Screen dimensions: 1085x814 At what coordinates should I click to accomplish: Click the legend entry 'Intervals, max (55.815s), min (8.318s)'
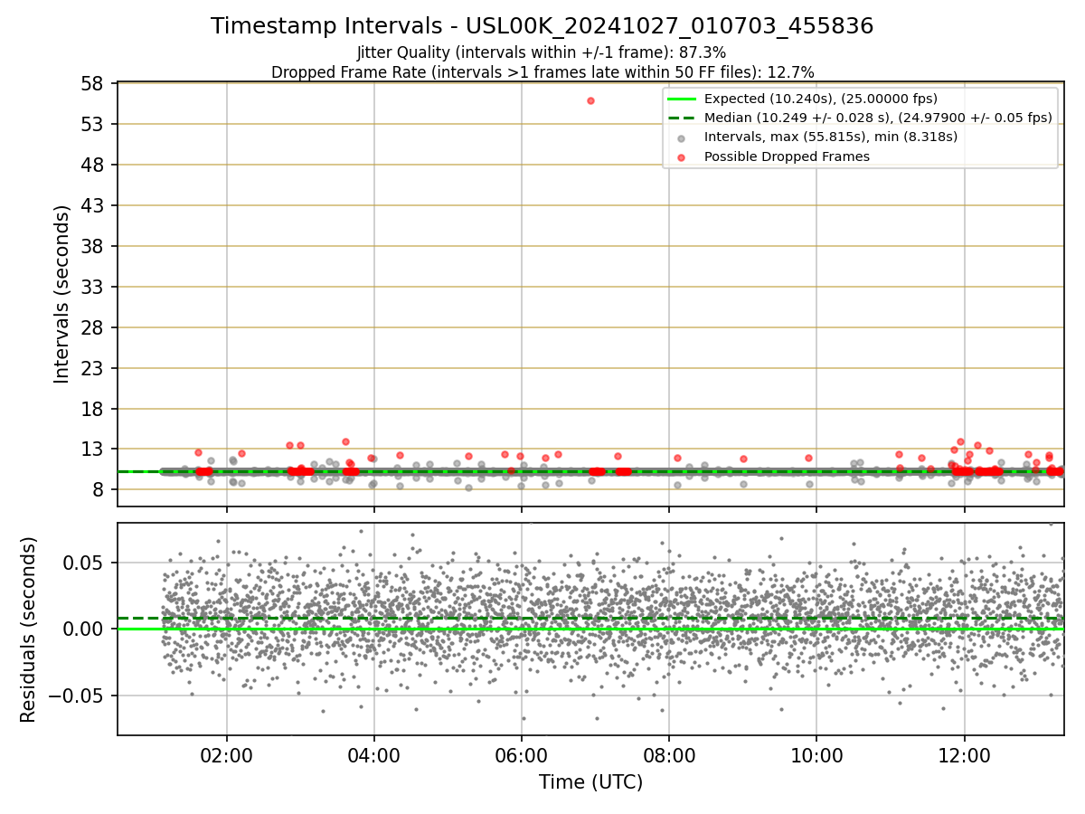point(831,137)
